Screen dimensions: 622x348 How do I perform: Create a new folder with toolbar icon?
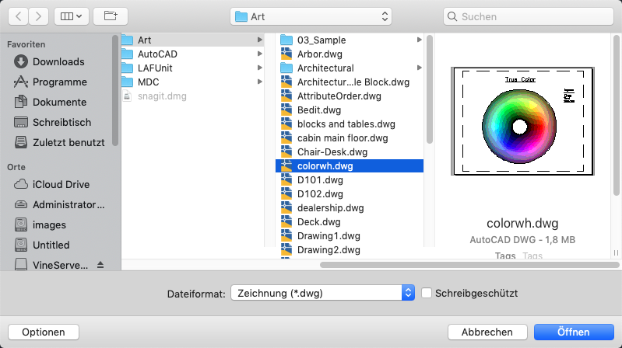(111, 16)
